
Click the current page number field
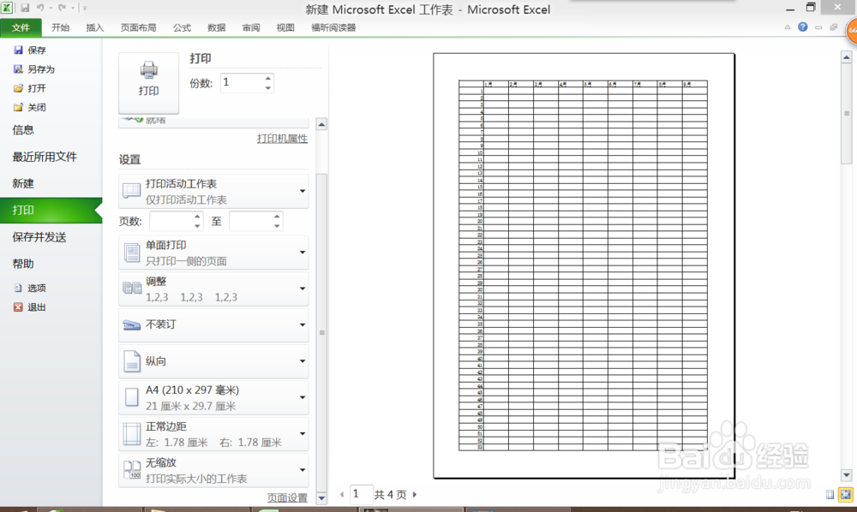click(362, 495)
